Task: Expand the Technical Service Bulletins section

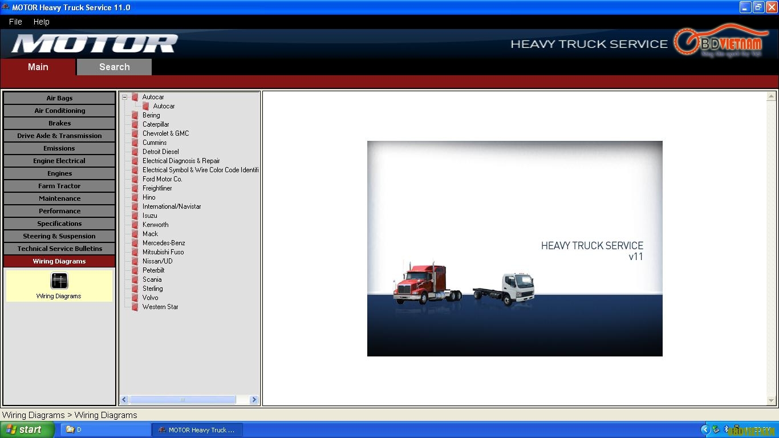Action: tap(59, 249)
